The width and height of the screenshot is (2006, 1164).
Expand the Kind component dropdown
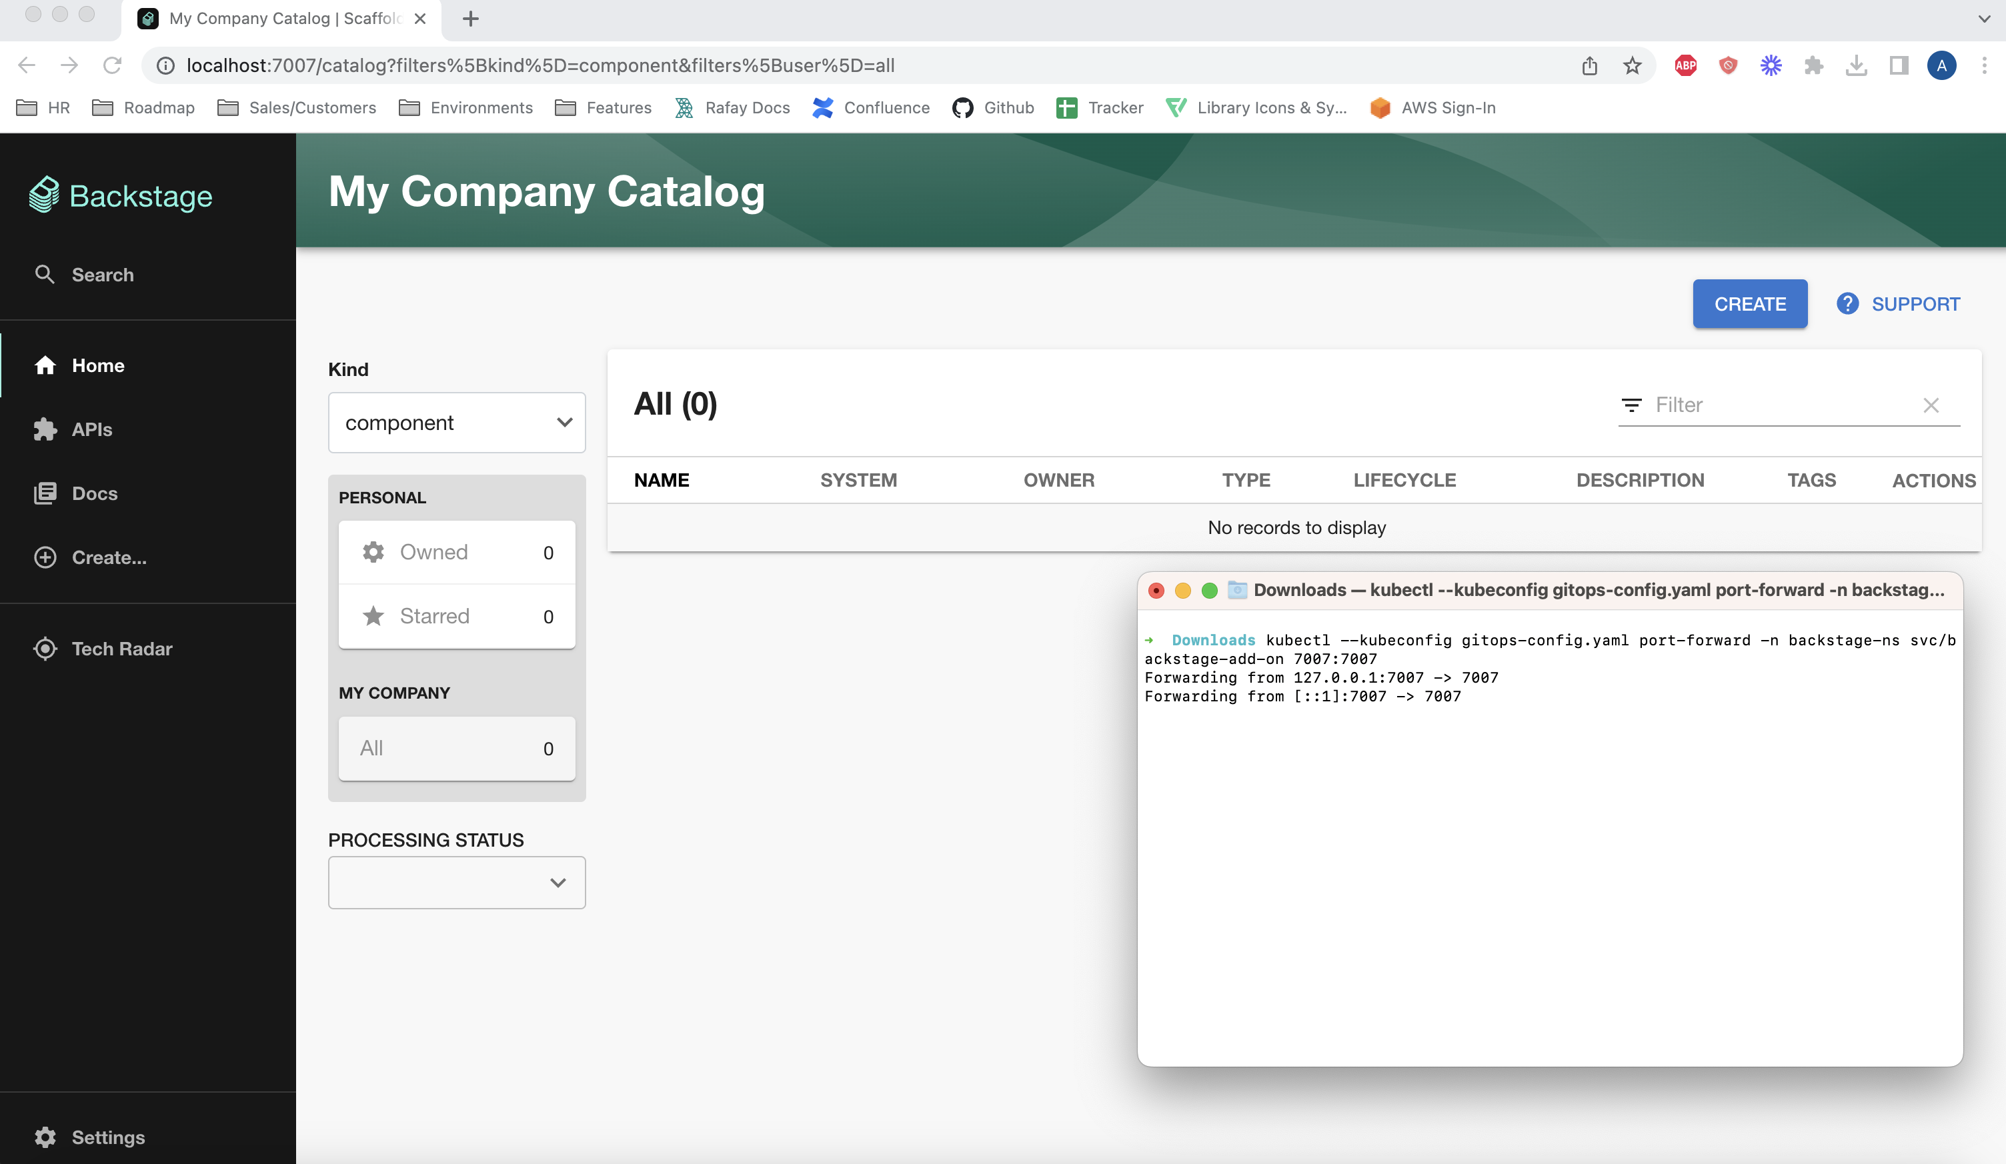[x=456, y=423]
